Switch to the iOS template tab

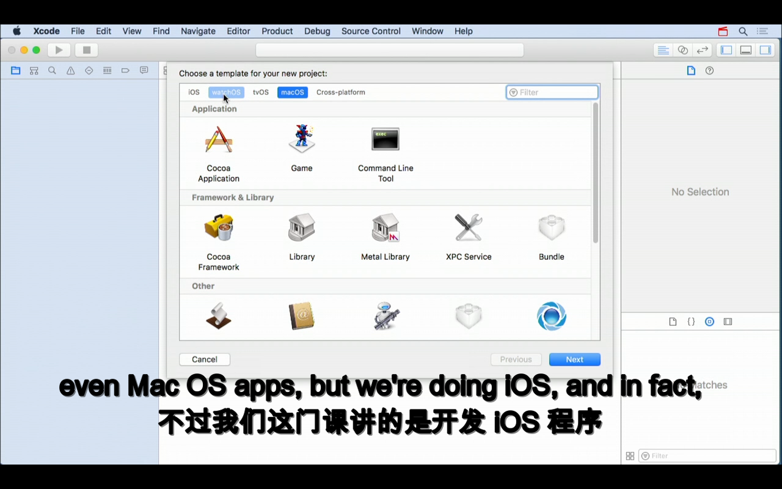tap(194, 92)
